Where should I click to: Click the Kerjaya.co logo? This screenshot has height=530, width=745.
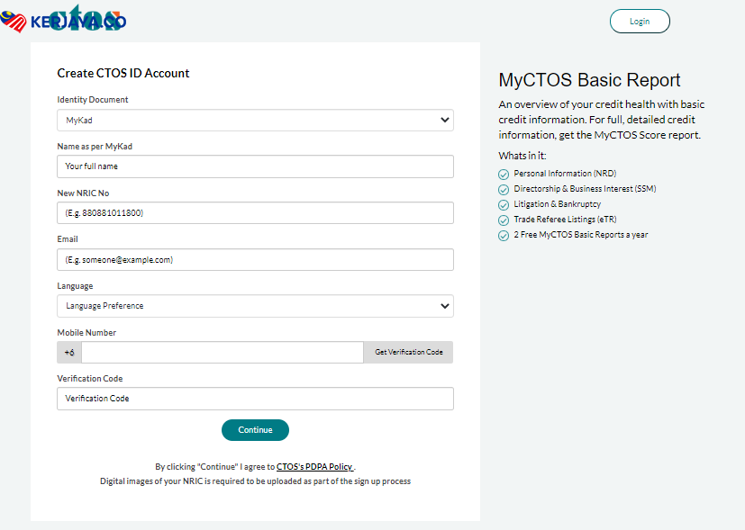[63, 20]
